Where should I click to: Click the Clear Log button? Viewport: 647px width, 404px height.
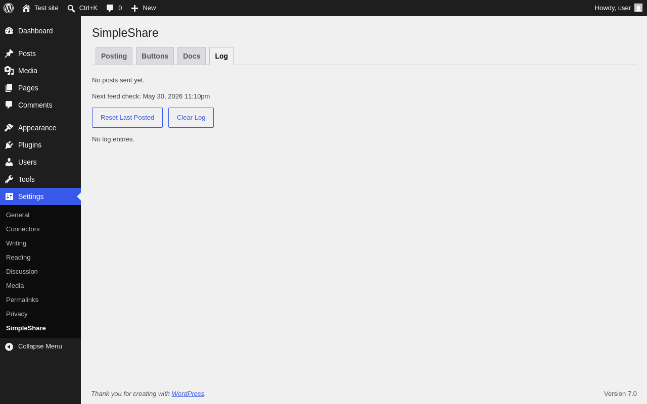click(x=191, y=118)
